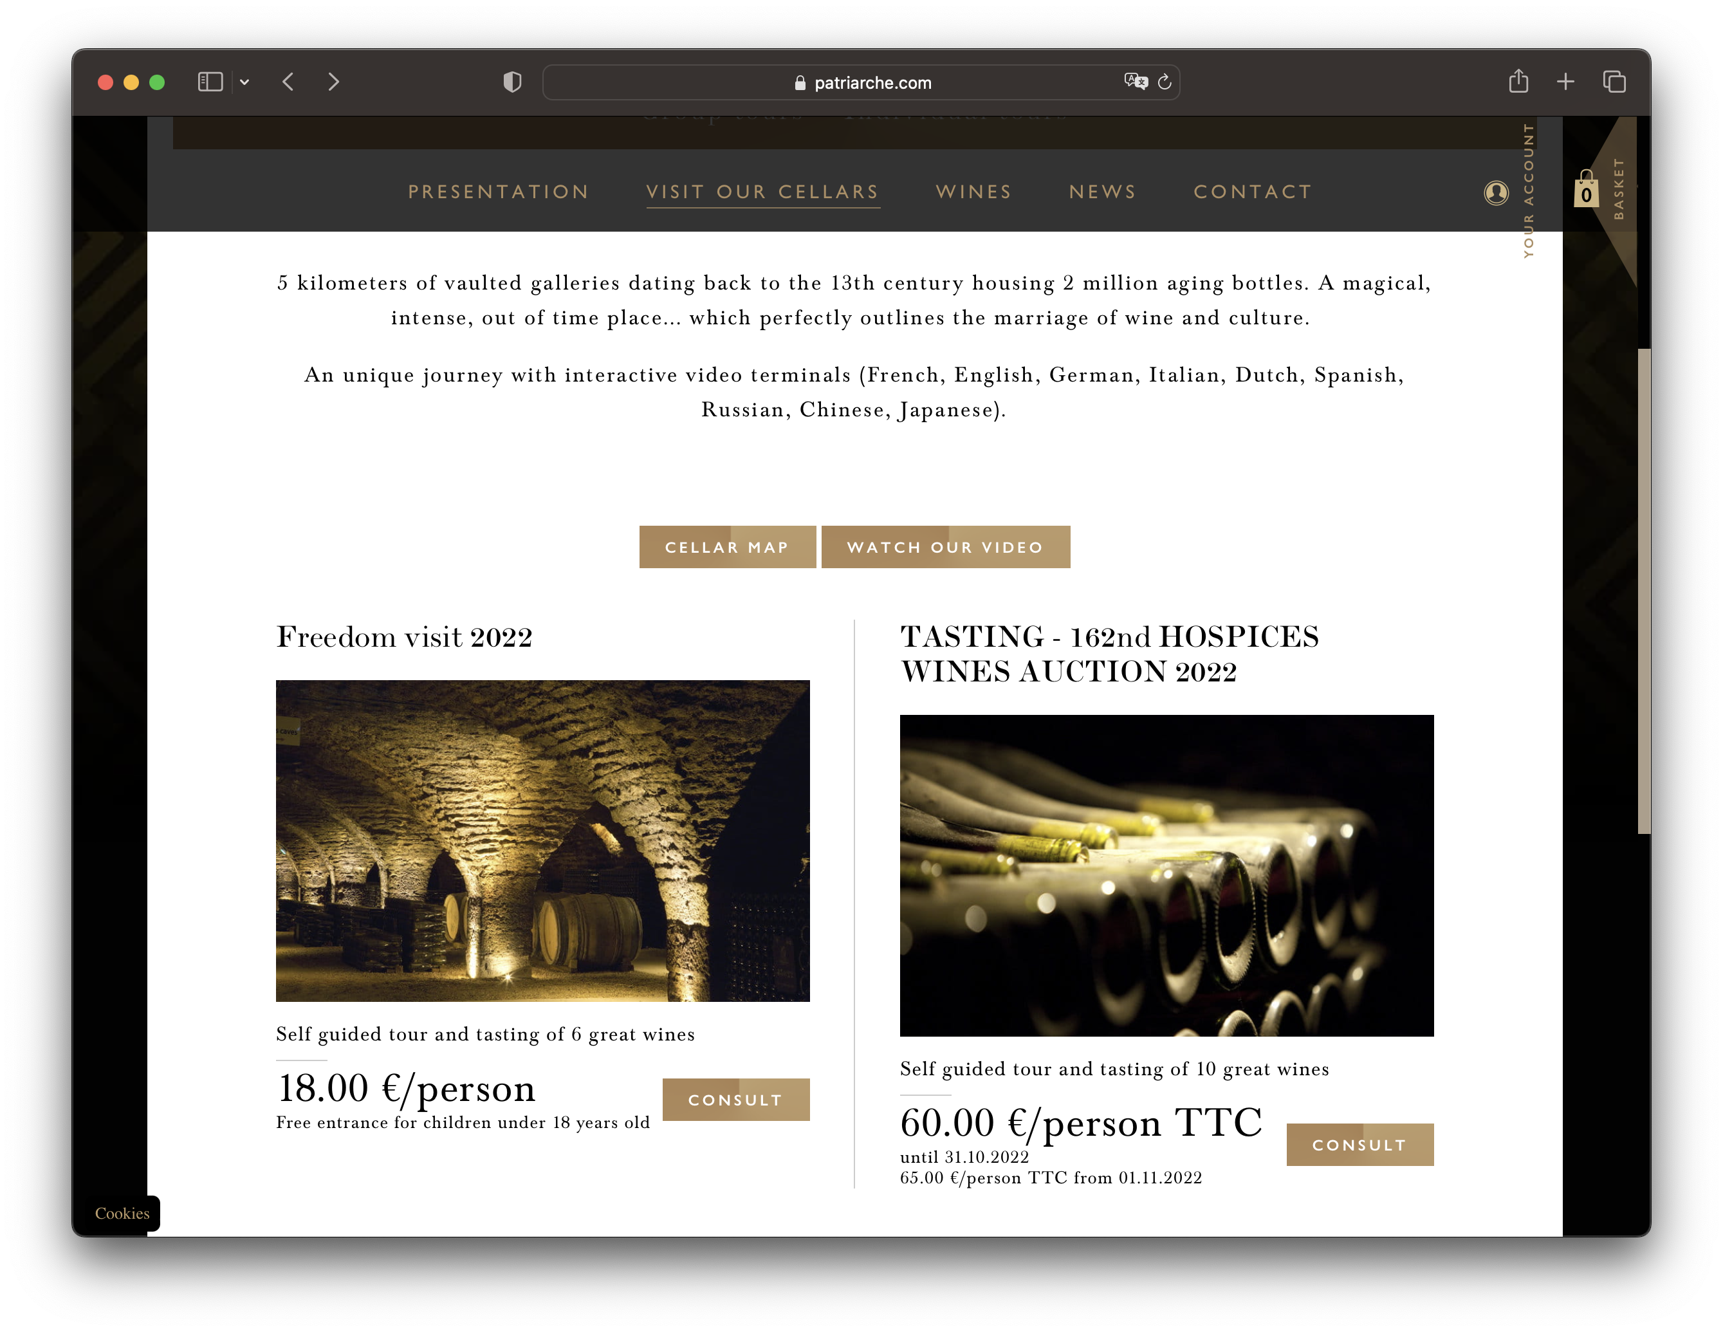Expand the tab group dropdown chevron
The height and width of the screenshot is (1332, 1723).
244,82
